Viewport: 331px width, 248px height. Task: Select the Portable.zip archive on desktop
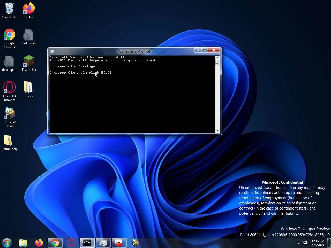click(10, 143)
